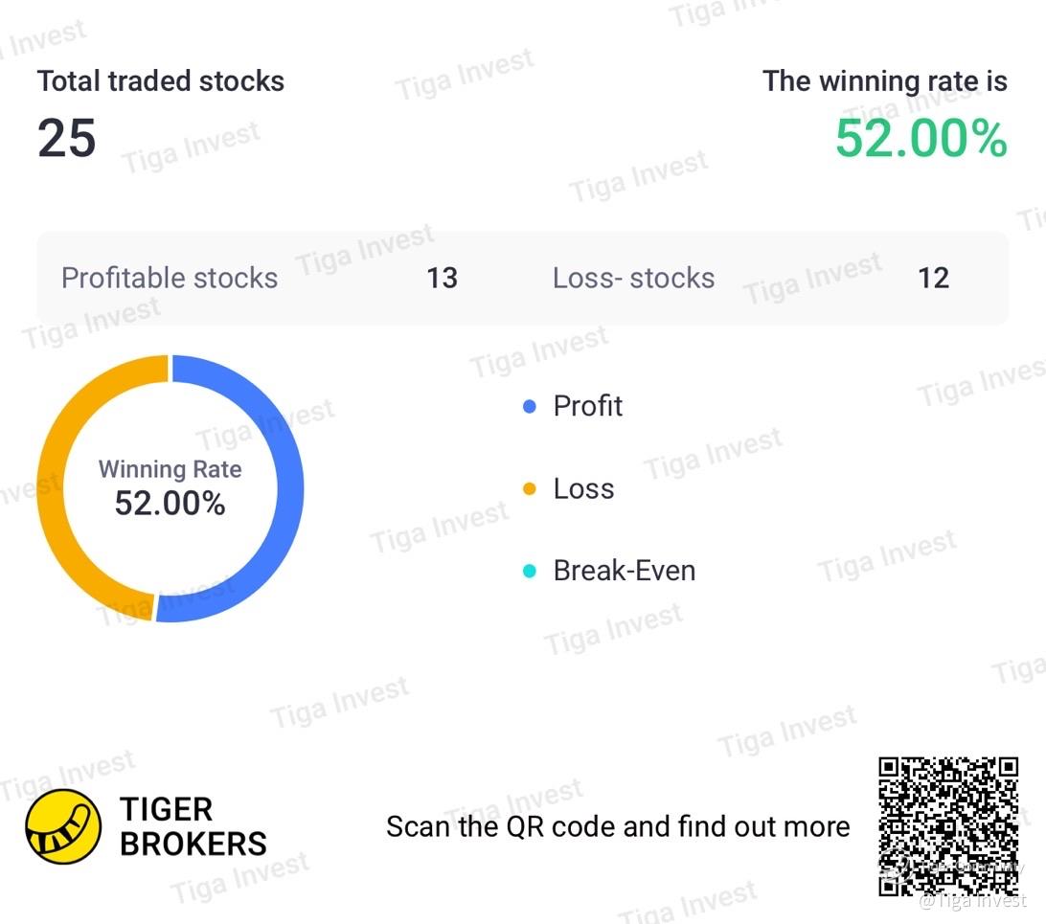Click the Profit legend label
Image resolution: width=1046 pixels, height=924 pixels.
588,406
